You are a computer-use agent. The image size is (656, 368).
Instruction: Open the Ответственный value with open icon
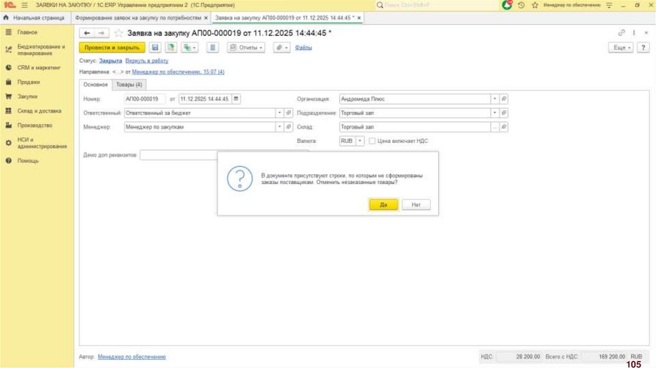288,113
